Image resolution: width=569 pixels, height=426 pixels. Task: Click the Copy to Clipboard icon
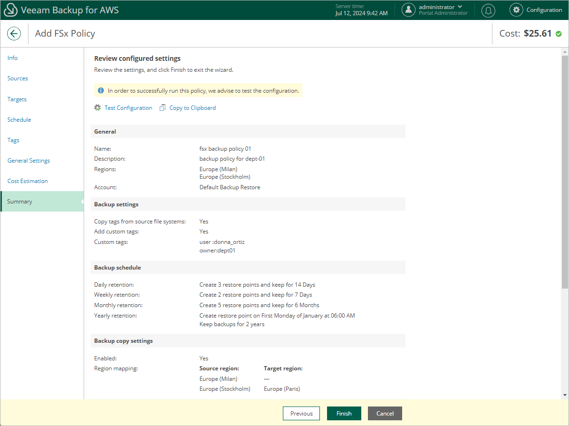pyautogui.click(x=163, y=108)
